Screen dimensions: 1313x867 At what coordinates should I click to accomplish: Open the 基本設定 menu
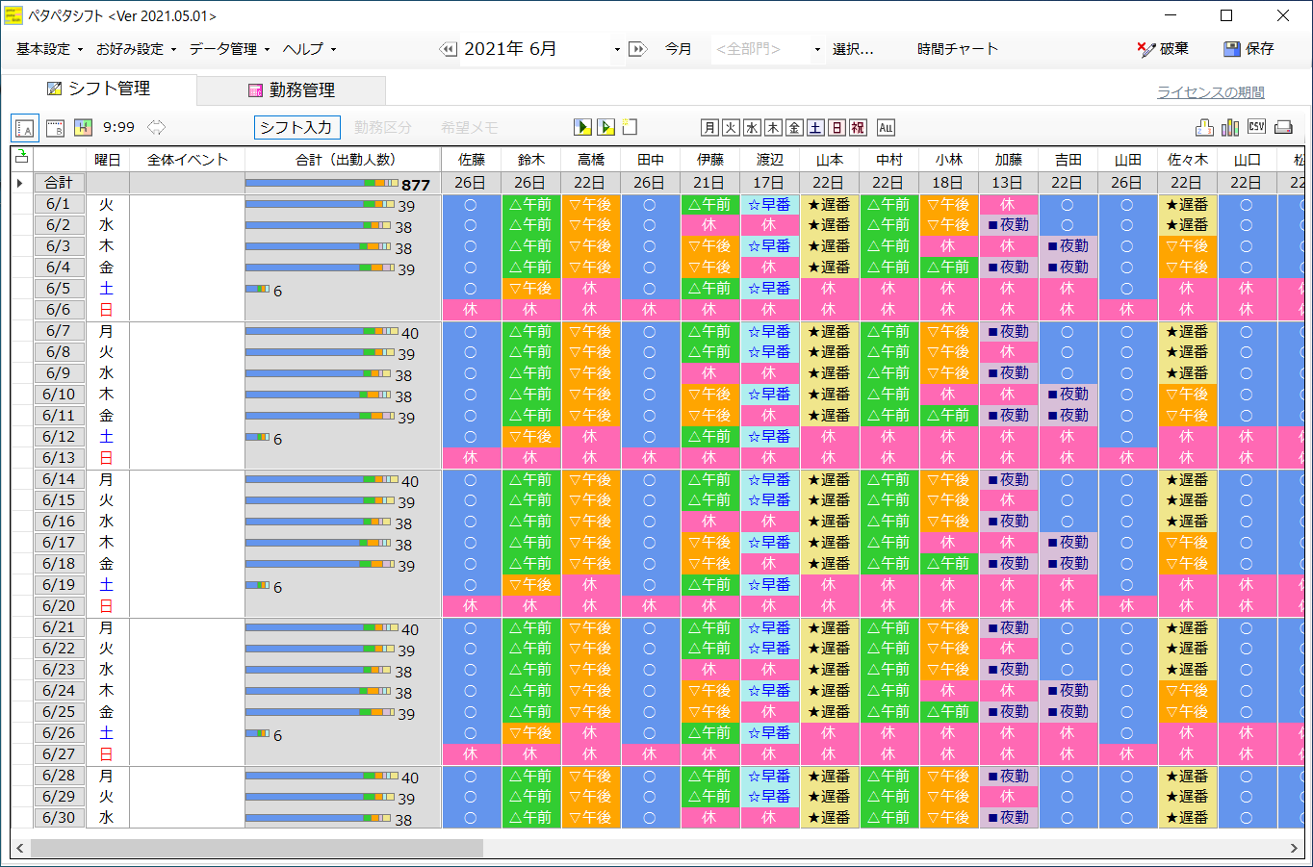pyautogui.click(x=48, y=49)
